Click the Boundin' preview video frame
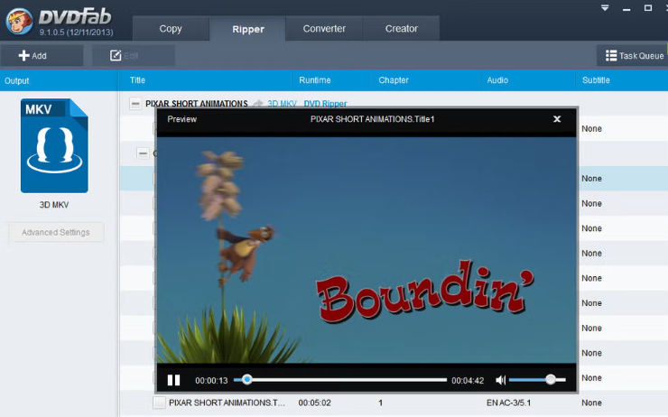 366,250
